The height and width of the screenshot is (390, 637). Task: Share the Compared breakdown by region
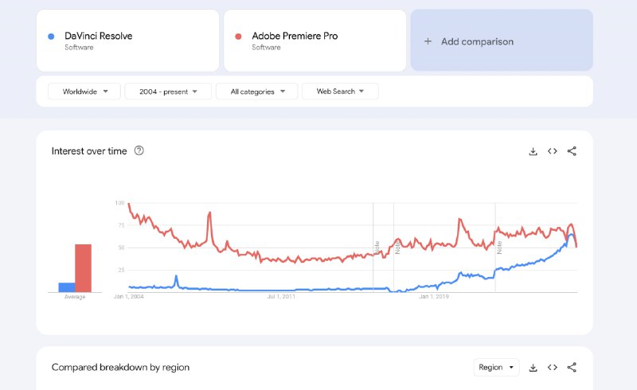pos(572,368)
